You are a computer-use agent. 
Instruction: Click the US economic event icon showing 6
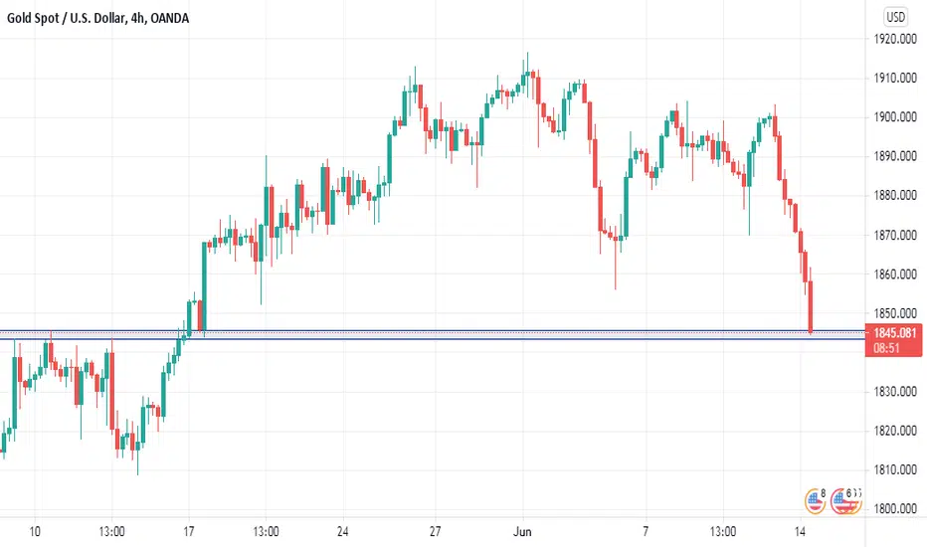click(845, 501)
